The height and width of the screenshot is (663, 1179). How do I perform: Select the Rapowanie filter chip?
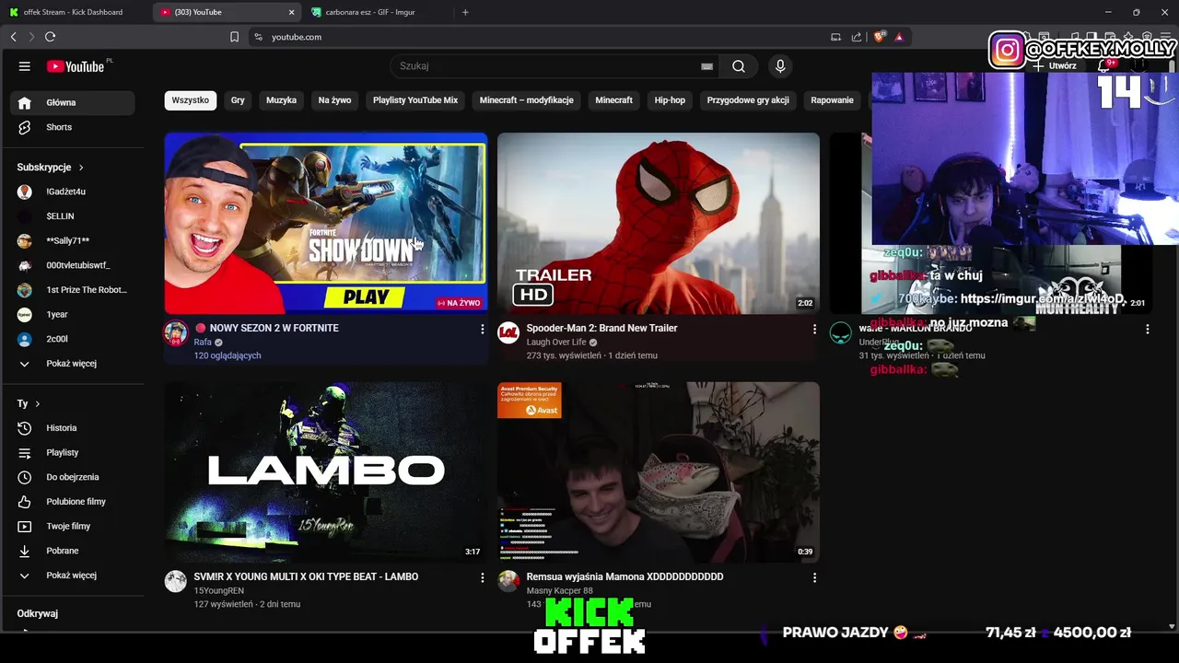(832, 100)
